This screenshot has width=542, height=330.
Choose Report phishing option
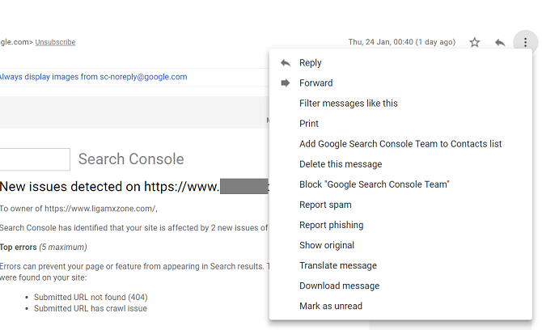(x=400, y=225)
